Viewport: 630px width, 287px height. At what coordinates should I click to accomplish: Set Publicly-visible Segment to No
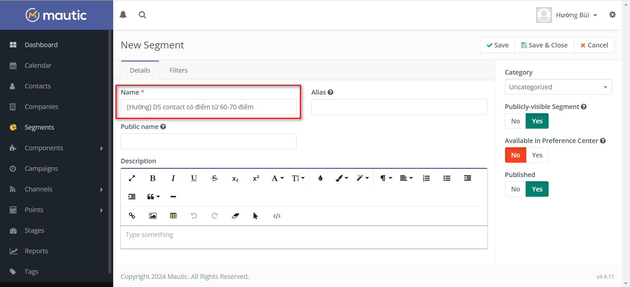point(515,121)
